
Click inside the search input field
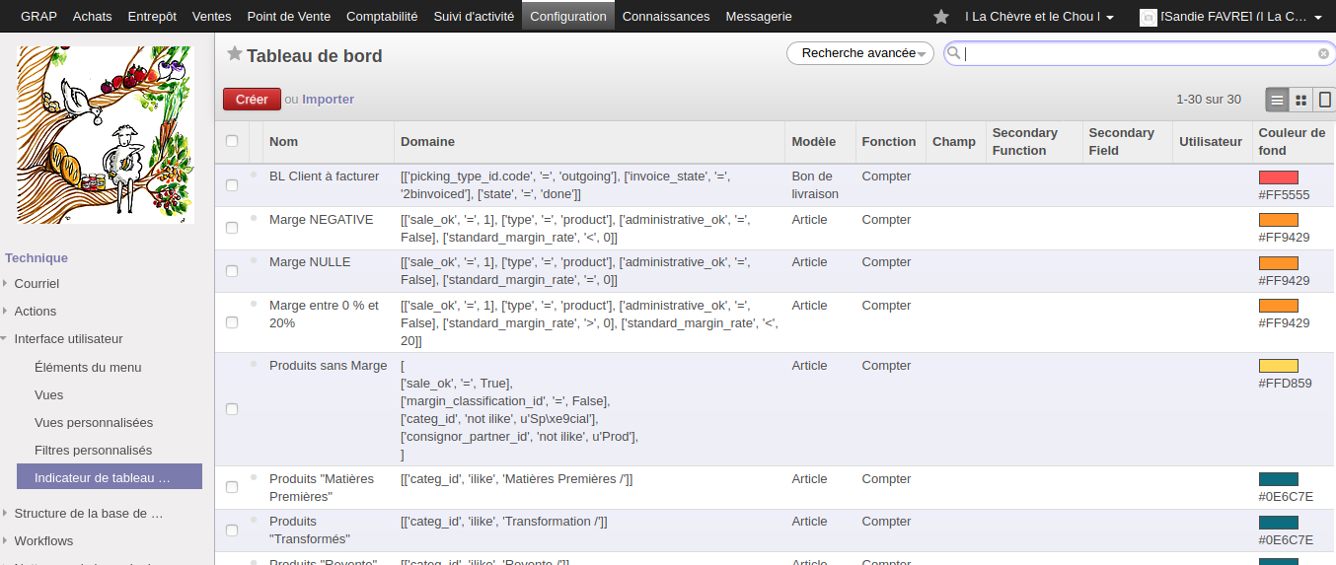(x=1135, y=54)
